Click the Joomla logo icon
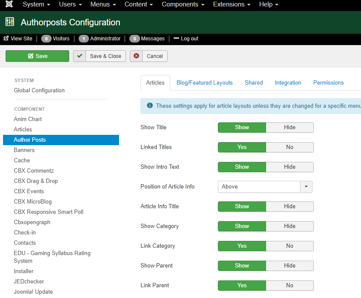This screenshot has height=298, width=361. pyautogui.click(x=9, y=4)
